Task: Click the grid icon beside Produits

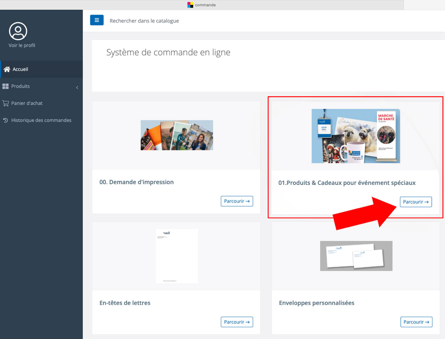Action: click(5, 86)
